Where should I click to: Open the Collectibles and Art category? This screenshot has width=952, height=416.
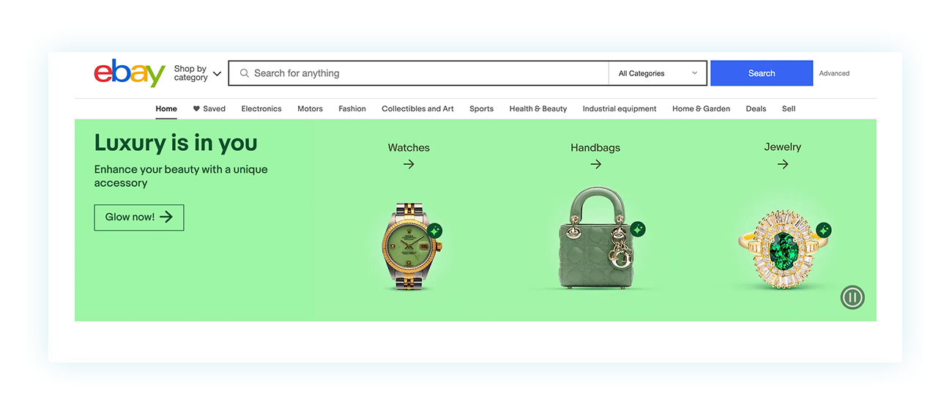(x=417, y=108)
